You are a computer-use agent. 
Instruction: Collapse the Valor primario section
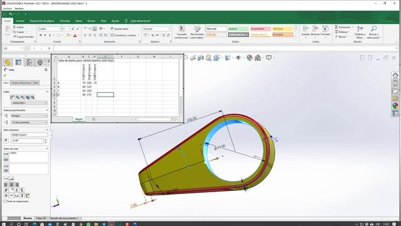pyautogui.click(x=47, y=130)
